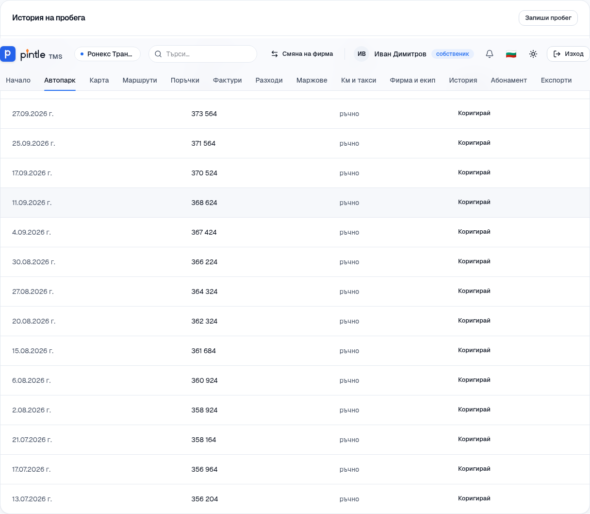This screenshot has width=590, height=514.
Task: Click Коригирай for 25.09.2026 entry
Action: (x=474, y=143)
